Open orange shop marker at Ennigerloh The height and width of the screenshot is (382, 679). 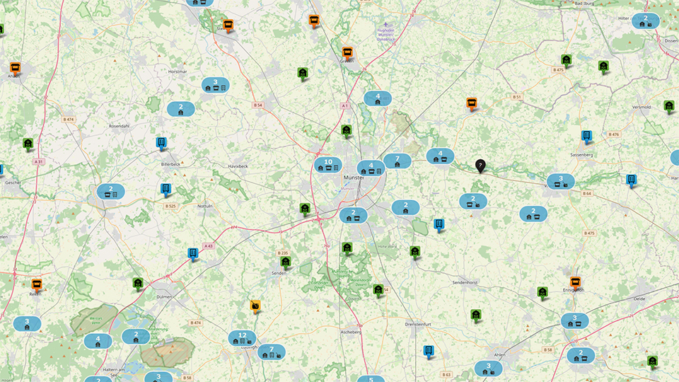(575, 284)
